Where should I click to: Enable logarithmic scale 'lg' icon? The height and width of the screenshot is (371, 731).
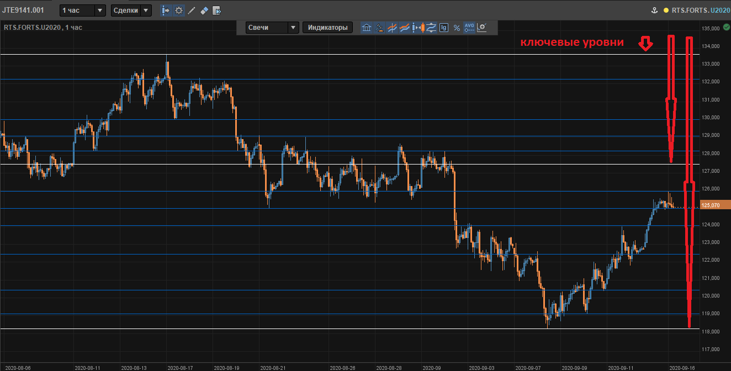(443, 28)
